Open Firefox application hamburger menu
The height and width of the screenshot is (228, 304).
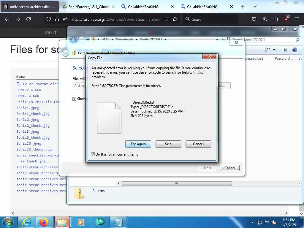(x=297, y=19)
